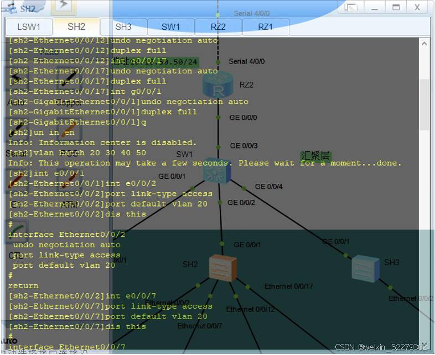This screenshot has width=435, height=355.
Task: Click '[sh2-Ethernet0/0/7]port default vlan 20' line
Action: (x=108, y=317)
